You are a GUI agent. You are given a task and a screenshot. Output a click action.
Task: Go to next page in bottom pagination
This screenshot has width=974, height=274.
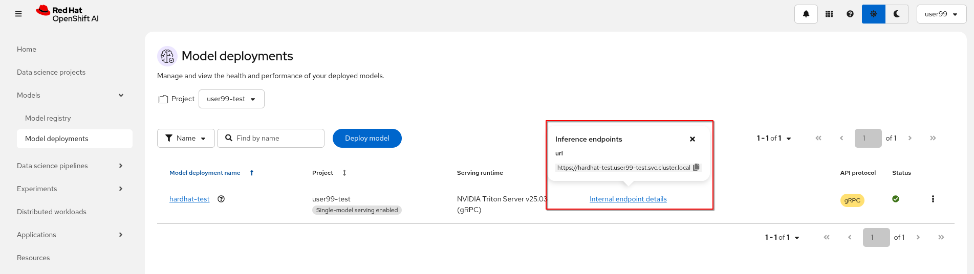click(918, 238)
